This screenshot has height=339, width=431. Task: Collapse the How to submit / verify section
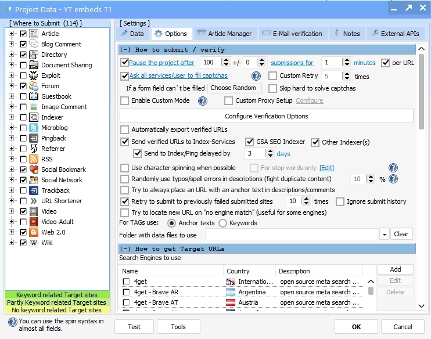pyautogui.click(x=125, y=50)
